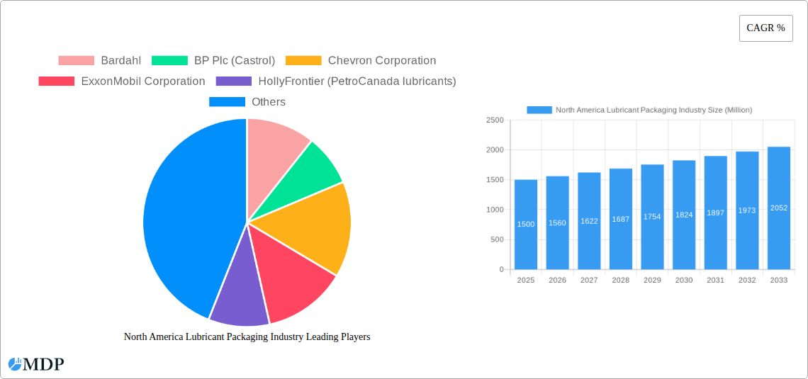Viewport: 808px width, 379px height.
Task: Click the 2032 bar showing 1973
Action: 747,210
